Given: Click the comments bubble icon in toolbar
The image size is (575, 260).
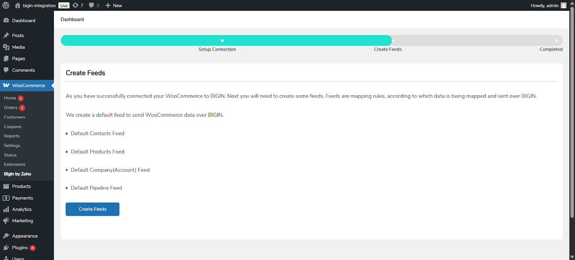Looking at the screenshot, I should (92, 5).
